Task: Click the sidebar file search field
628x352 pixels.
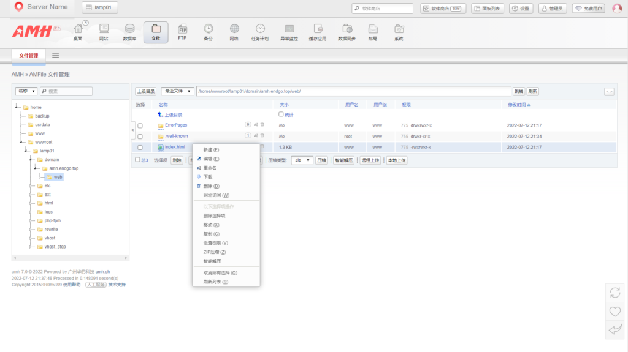Action: pyautogui.click(x=66, y=91)
